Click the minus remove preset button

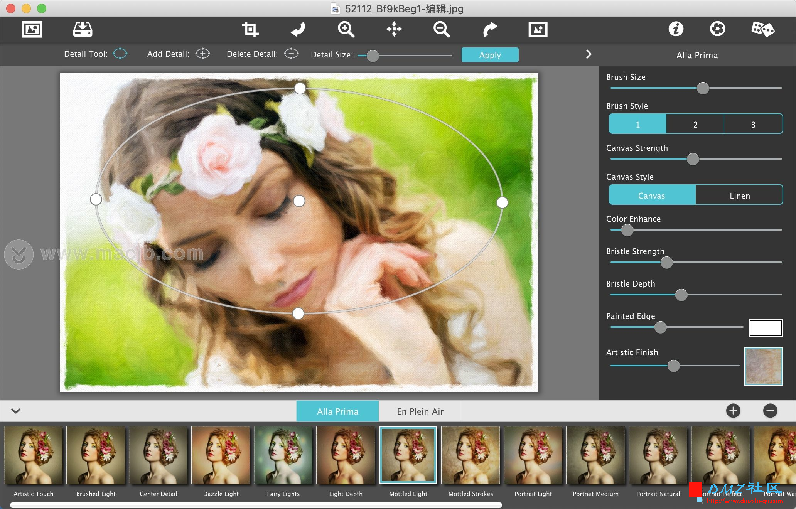(x=770, y=411)
